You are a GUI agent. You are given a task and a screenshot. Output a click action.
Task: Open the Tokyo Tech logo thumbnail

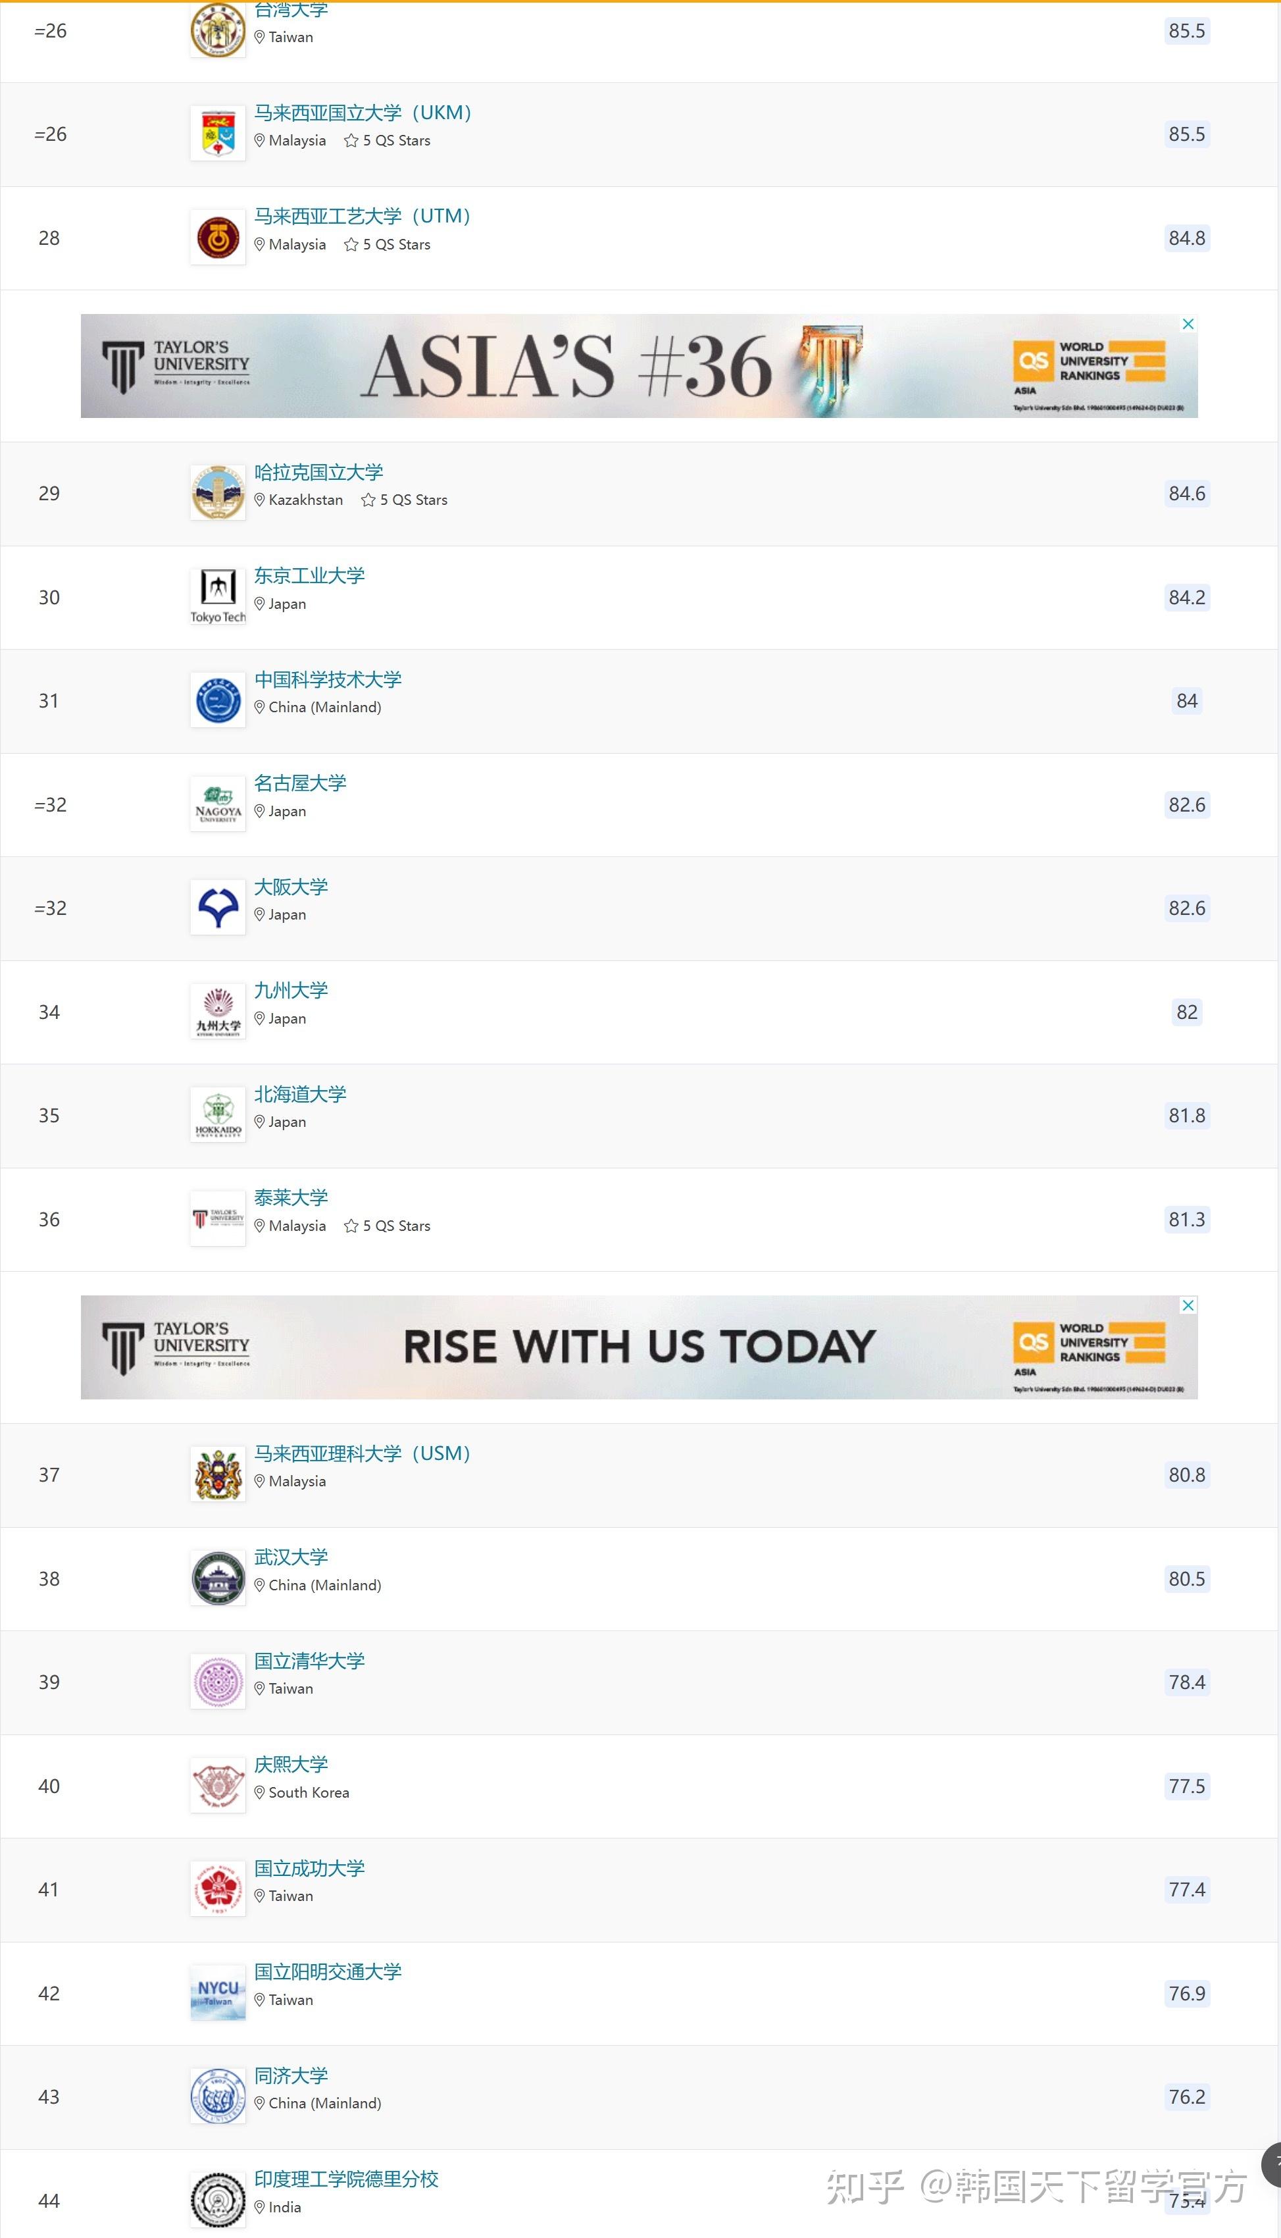click(x=217, y=596)
